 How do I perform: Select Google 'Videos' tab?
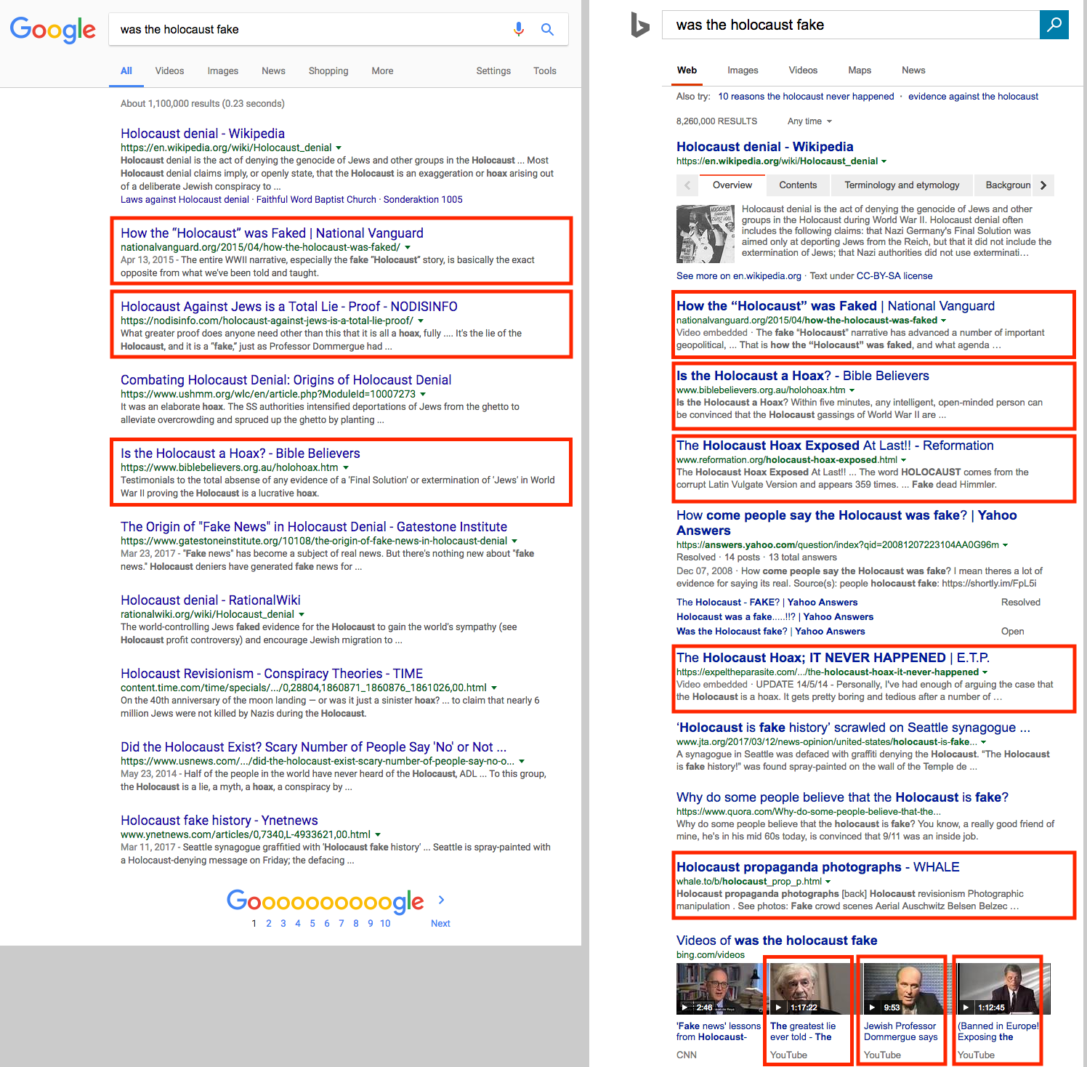169,71
